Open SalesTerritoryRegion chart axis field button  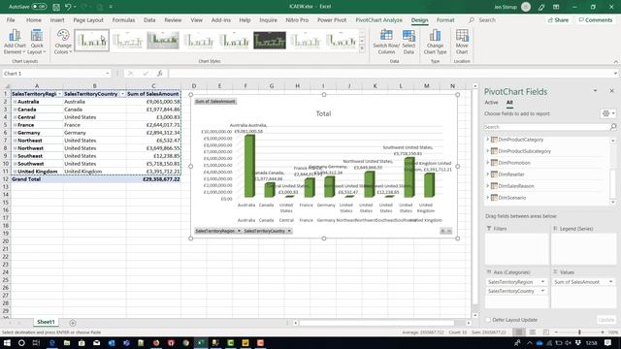pos(217,231)
